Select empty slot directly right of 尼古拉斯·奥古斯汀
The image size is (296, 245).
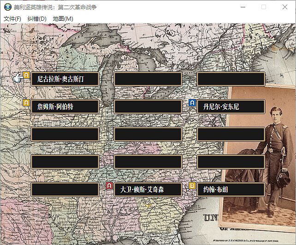point(148,79)
